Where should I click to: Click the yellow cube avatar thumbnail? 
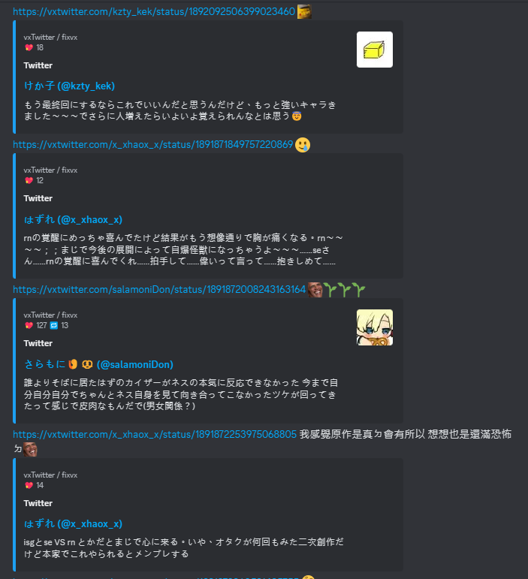[374, 50]
